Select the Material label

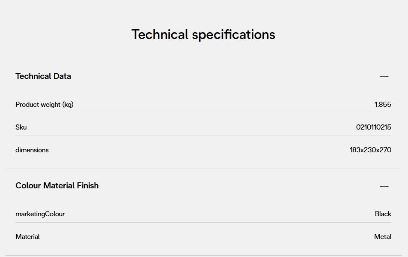[28, 237]
